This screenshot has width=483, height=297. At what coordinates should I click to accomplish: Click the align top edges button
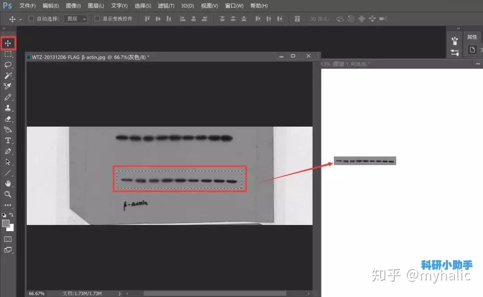[x=146, y=18]
